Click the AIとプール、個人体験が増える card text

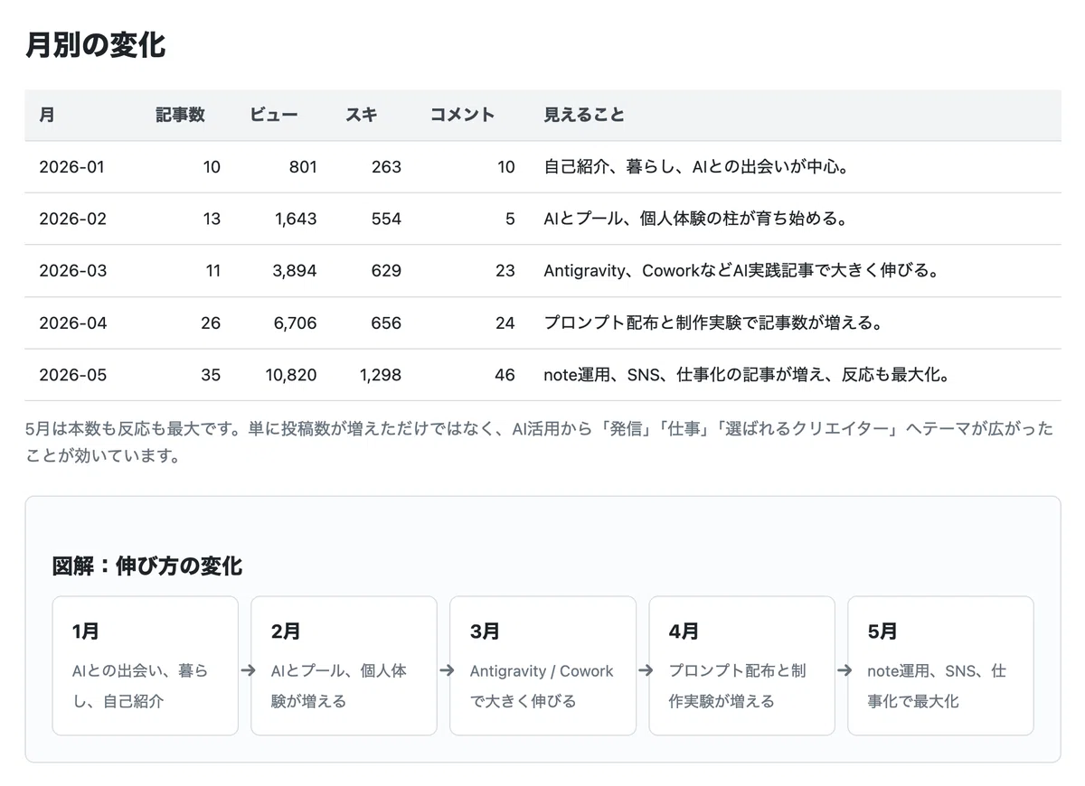pos(339,686)
